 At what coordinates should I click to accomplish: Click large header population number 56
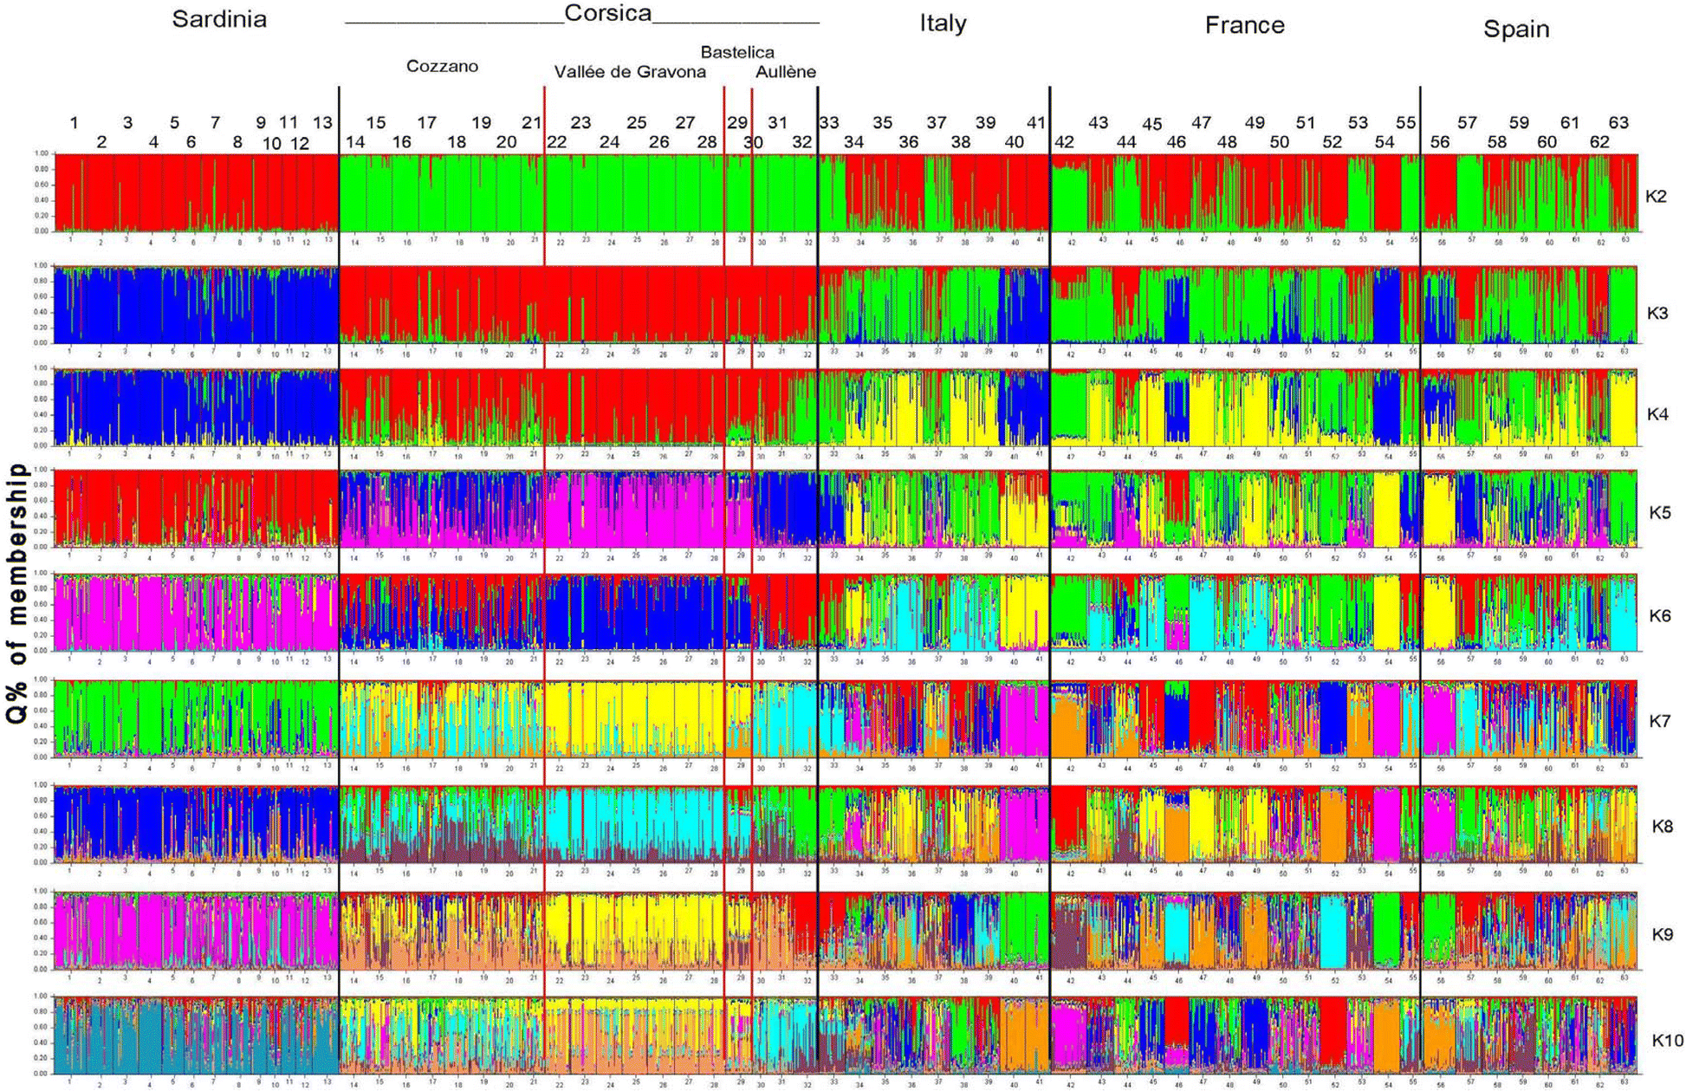pyautogui.click(x=1440, y=142)
